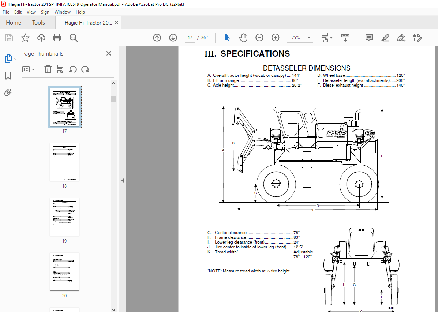Screen dimensions: 438x312
Task: Close the Hagie Hi-Tractor document tab
Action: click(x=116, y=23)
